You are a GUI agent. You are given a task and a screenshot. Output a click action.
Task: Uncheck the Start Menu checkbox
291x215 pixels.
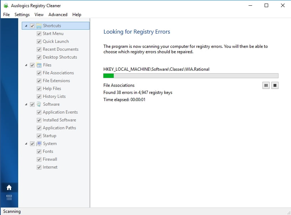coord(39,34)
